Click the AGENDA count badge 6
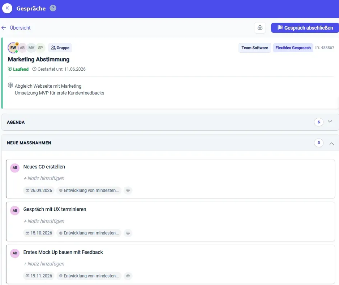Screen dimensions: 339x285 click(x=319, y=122)
